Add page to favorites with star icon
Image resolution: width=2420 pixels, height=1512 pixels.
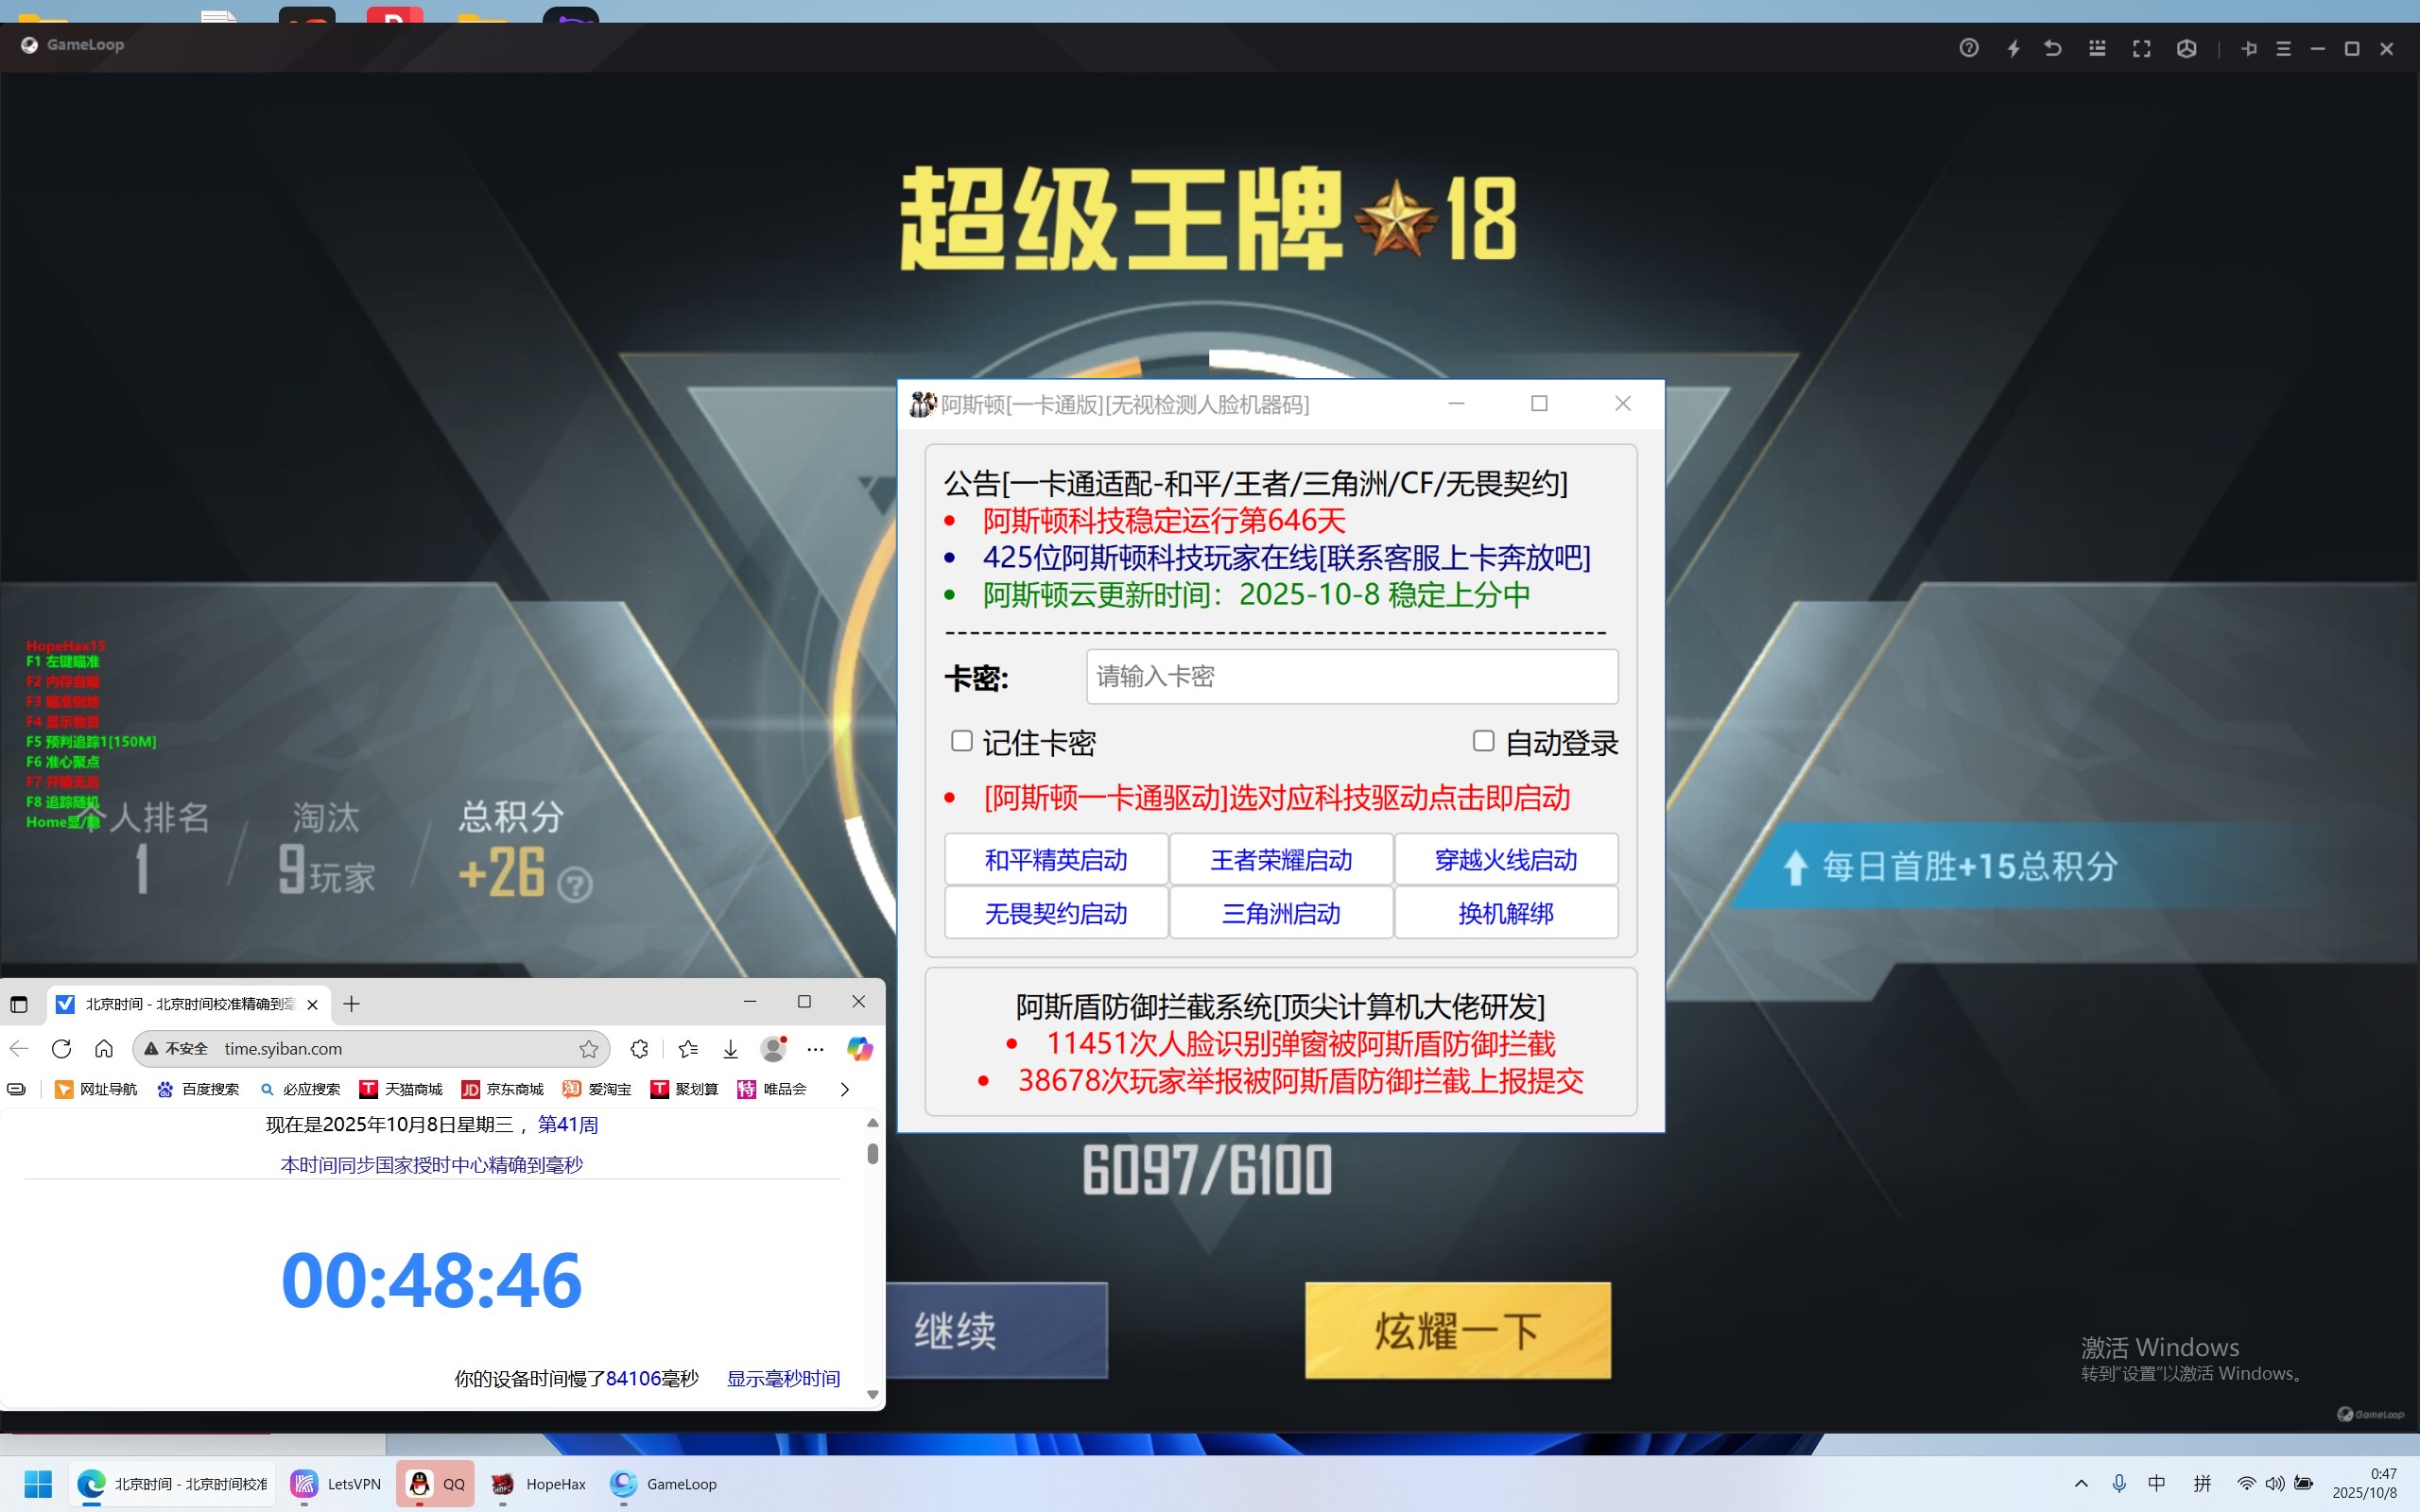[x=588, y=1048]
